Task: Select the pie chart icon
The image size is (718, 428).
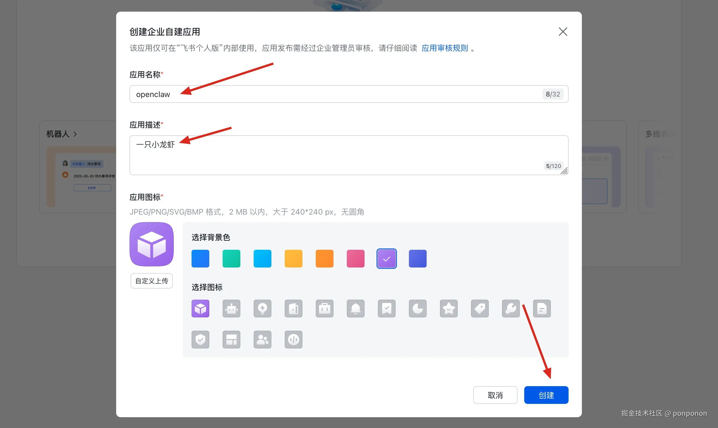Action: point(417,309)
